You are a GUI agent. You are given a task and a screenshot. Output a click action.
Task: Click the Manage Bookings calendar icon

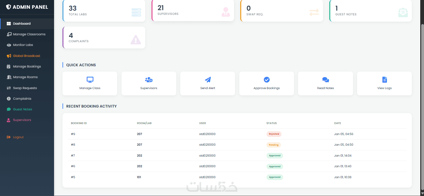(9, 67)
